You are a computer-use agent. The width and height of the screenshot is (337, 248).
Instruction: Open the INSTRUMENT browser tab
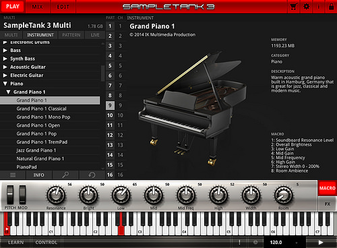pos(40,35)
